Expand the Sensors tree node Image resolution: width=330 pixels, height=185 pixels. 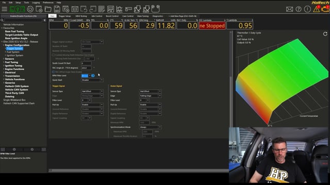tap(4, 59)
